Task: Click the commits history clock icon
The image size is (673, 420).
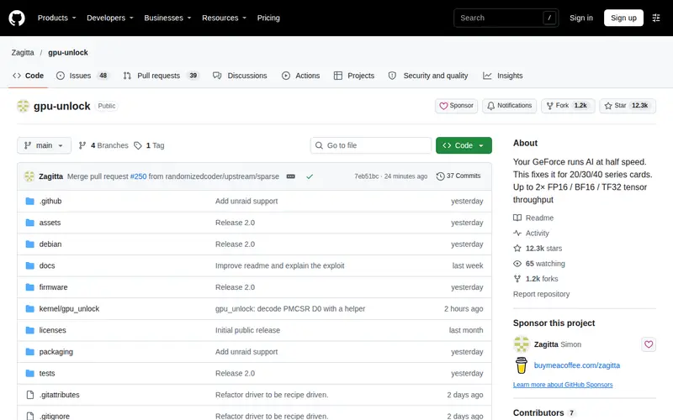Action: point(440,176)
